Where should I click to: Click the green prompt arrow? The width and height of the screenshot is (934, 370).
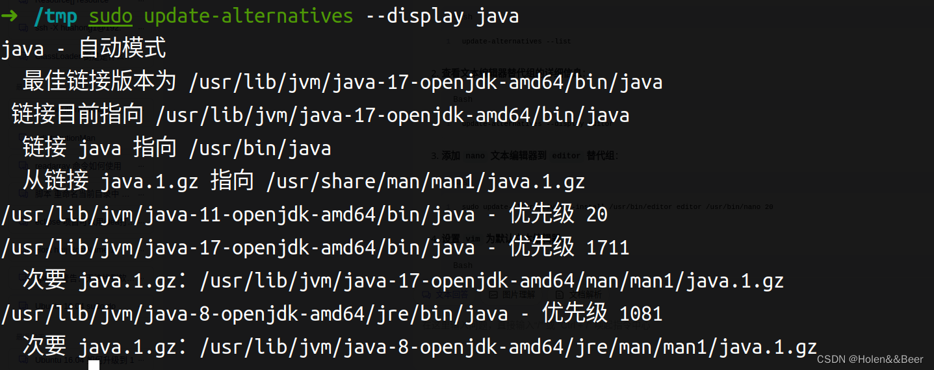pyautogui.click(x=10, y=15)
